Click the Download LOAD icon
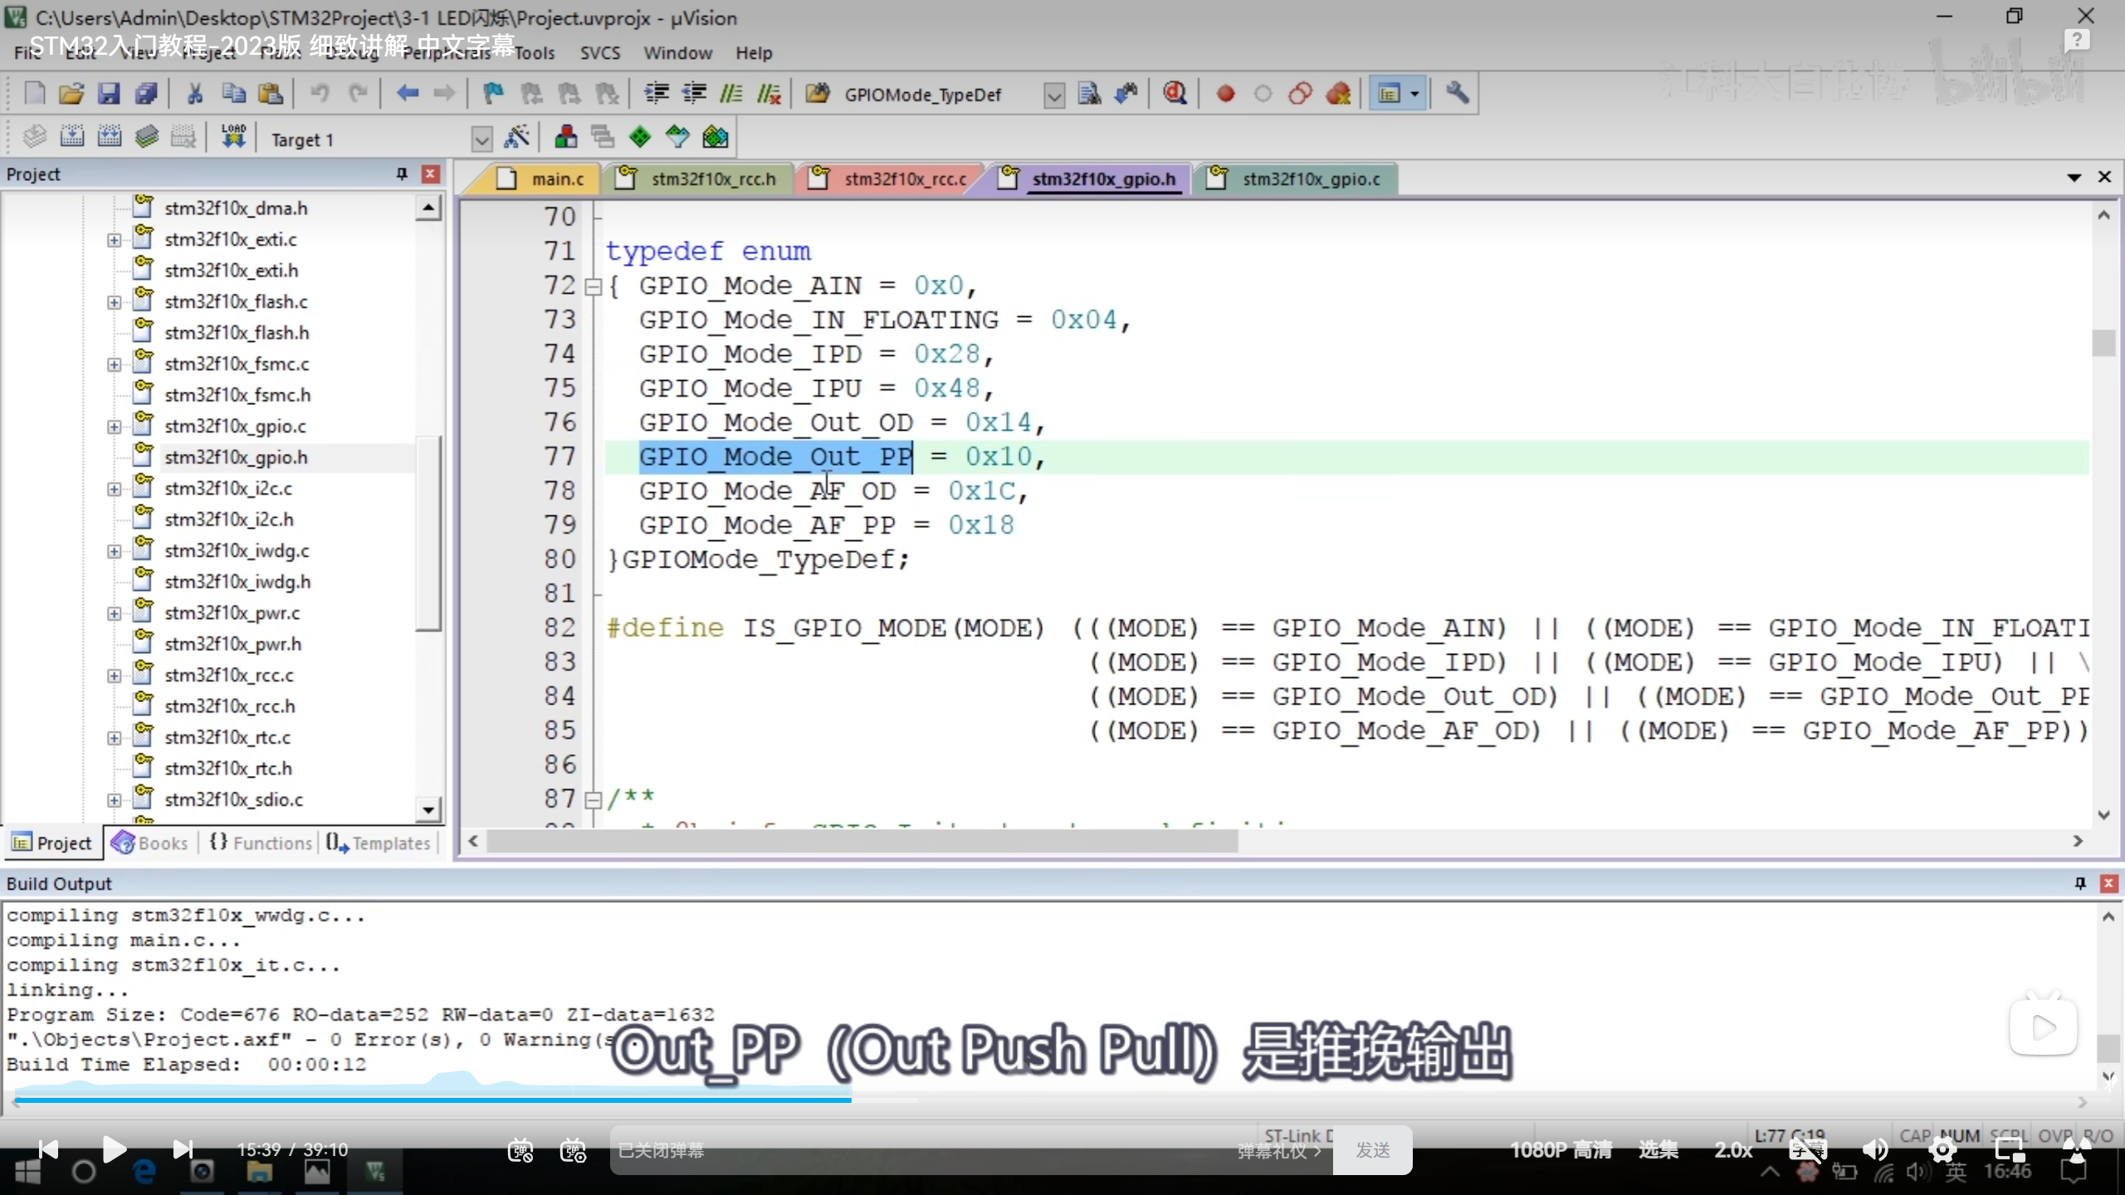The image size is (2125, 1195). point(233,138)
